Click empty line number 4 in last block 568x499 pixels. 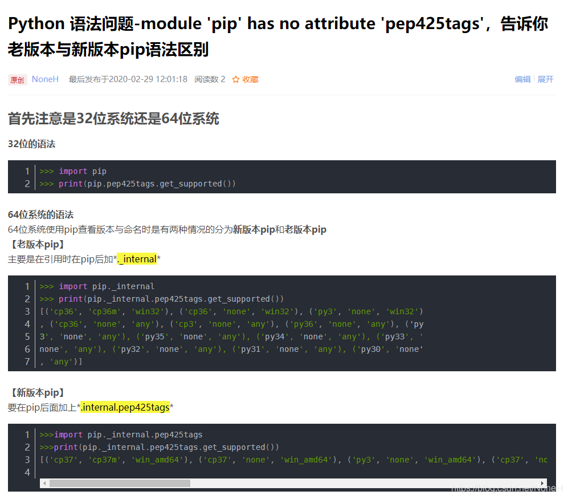pos(27,473)
